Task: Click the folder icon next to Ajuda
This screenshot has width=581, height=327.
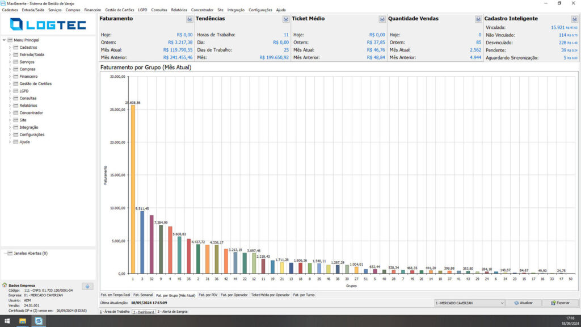Action: pos(16,142)
